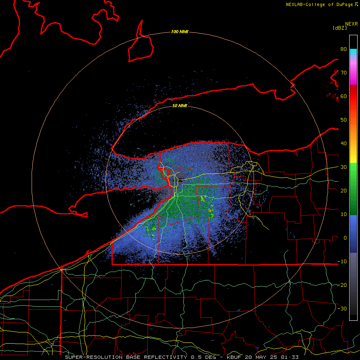Image resolution: width=360 pixels, height=360 pixels.
Task: Click the NEXR label above the colorbar
Action: point(352,24)
